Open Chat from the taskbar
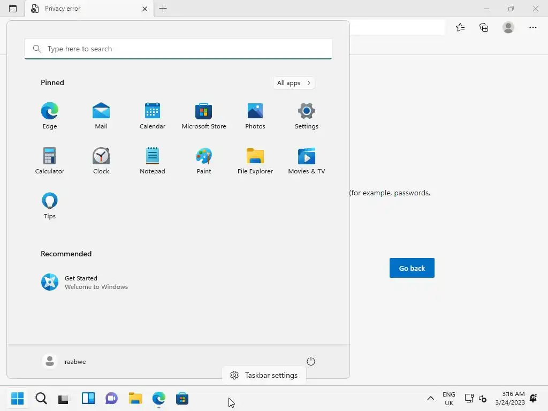 pyautogui.click(x=111, y=398)
